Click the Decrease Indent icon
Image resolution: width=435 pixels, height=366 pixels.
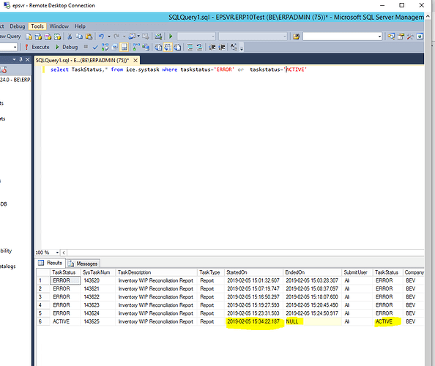click(x=212, y=47)
